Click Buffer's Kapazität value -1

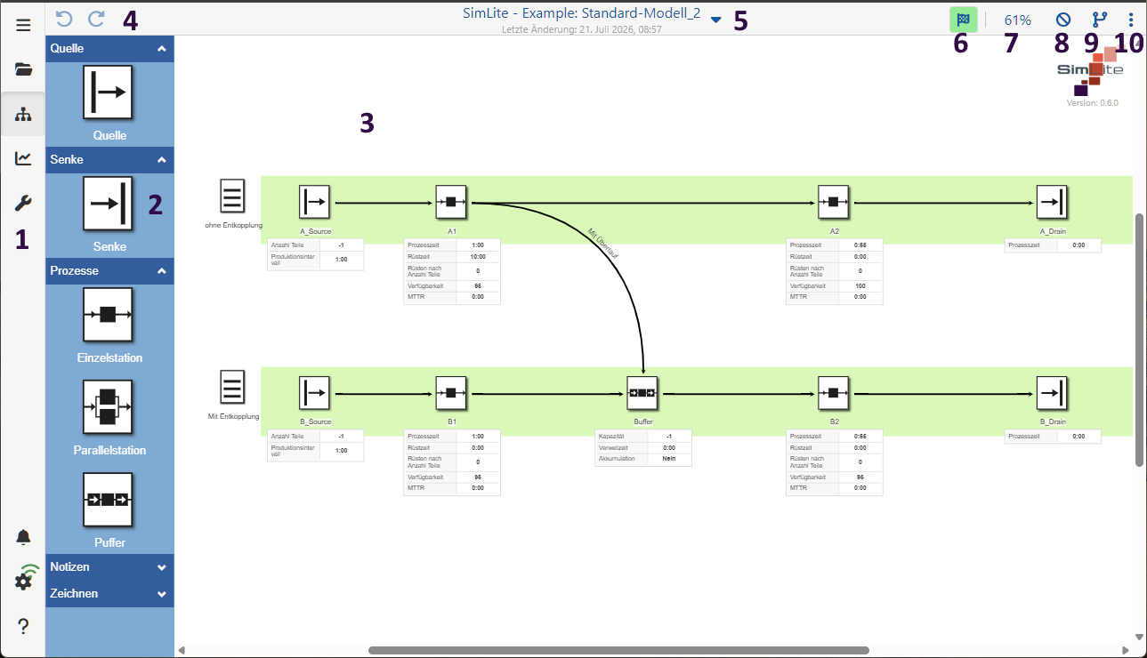669,437
